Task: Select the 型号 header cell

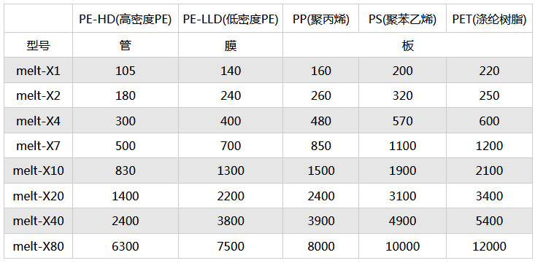Action: coord(39,45)
